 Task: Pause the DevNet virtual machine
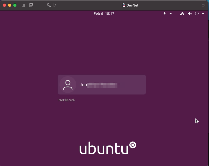coord(23,5)
